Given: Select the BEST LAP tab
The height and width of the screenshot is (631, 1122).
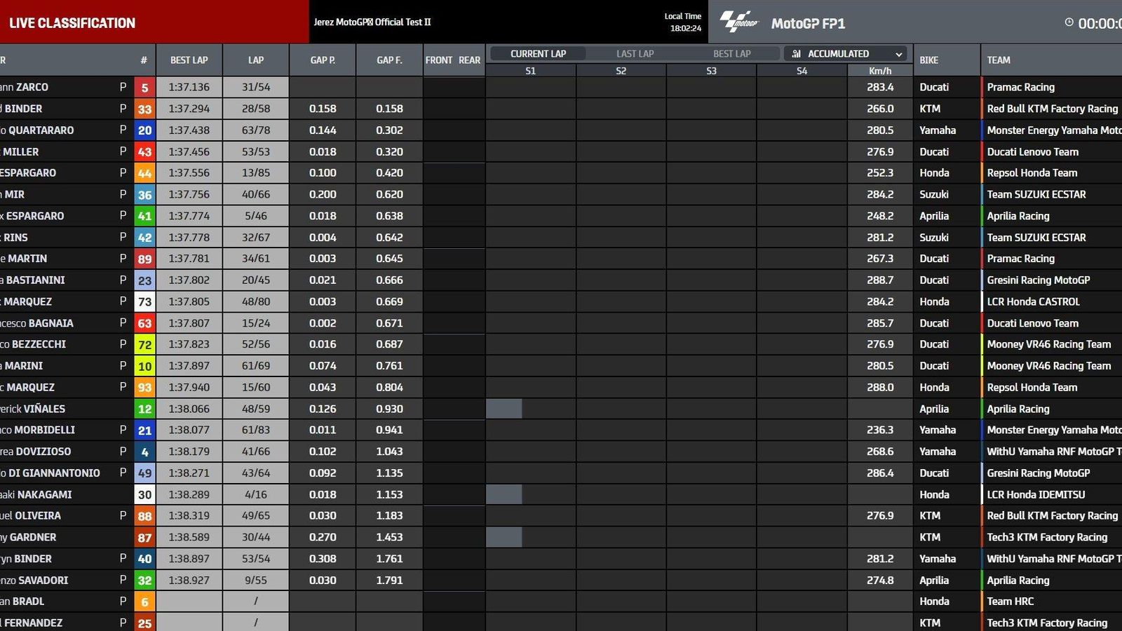Looking at the screenshot, I should click(x=731, y=53).
